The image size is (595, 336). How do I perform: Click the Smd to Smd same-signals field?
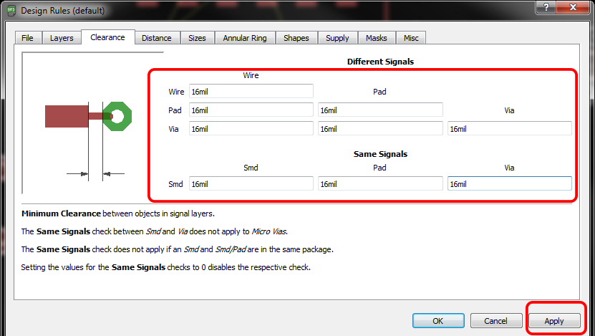(x=251, y=183)
